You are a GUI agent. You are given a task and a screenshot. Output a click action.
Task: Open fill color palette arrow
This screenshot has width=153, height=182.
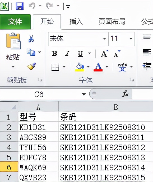tap(88, 67)
